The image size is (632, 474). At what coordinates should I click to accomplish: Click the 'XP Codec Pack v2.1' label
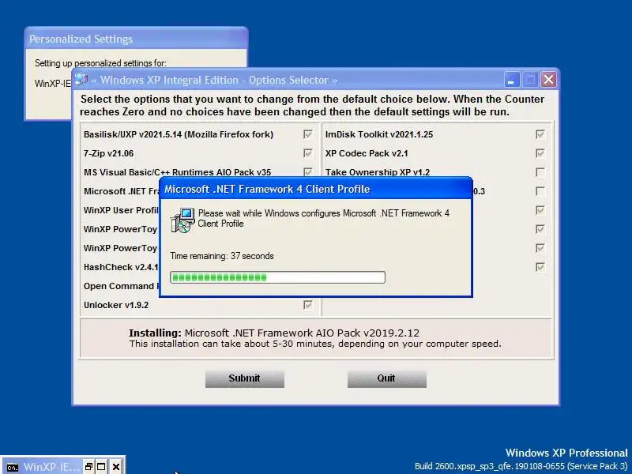click(367, 153)
